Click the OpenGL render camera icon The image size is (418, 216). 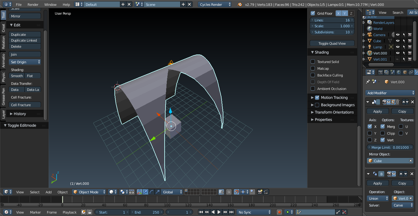point(260,192)
